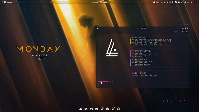
Task: Open the Find search icon in Konsole
Action: click(x=183, y=32)
